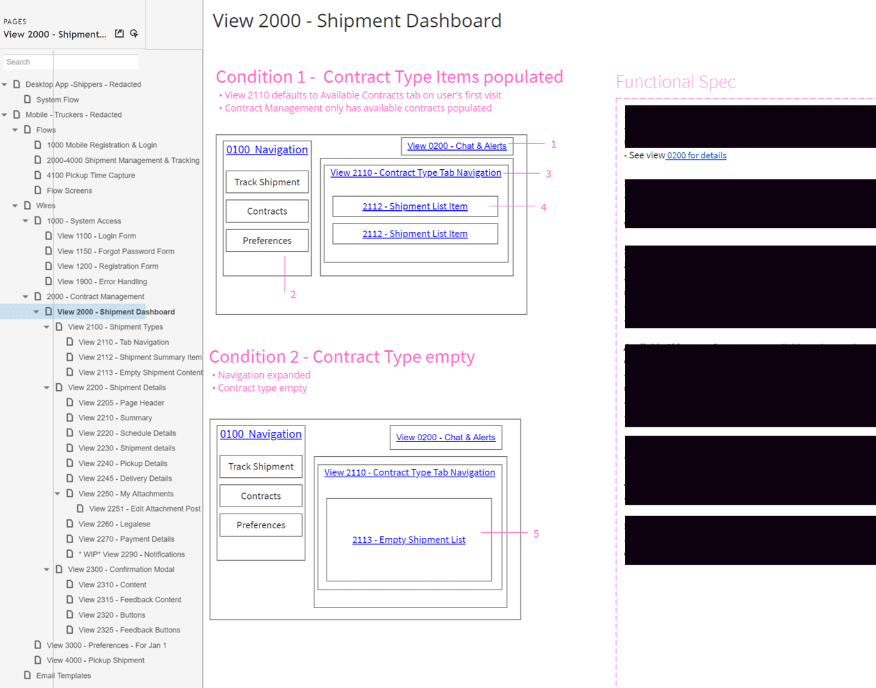Click 0100 Navigation link in Condition 1
876x688 pixels.
click(267, 149)
